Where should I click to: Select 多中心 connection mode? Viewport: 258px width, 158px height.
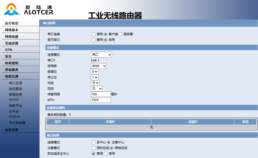(x=93, y=142)
